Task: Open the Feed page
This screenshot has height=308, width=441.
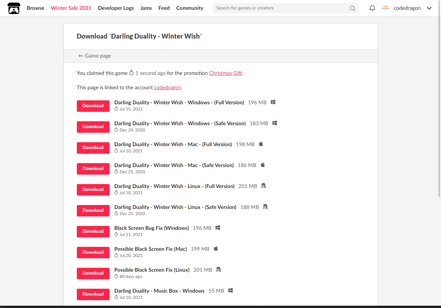Action: point(164,8)
